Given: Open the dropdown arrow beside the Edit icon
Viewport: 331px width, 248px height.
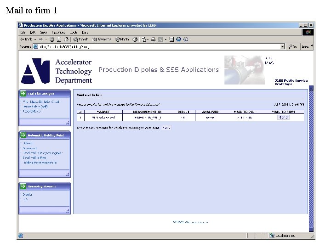Looking at the screenshot, I should 165,39.
